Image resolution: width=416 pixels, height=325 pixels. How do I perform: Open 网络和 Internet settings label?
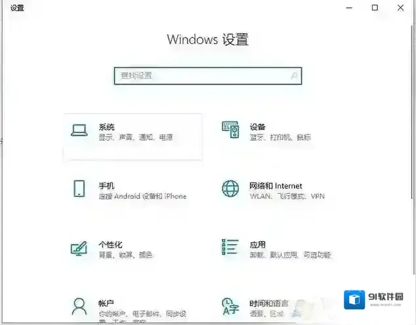coord(276,186)
